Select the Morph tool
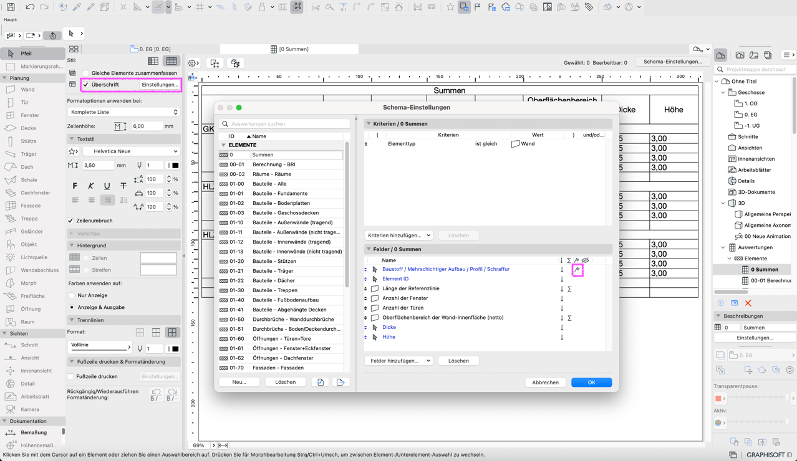This screenshot has width=797, height=461. click(32, 283)
